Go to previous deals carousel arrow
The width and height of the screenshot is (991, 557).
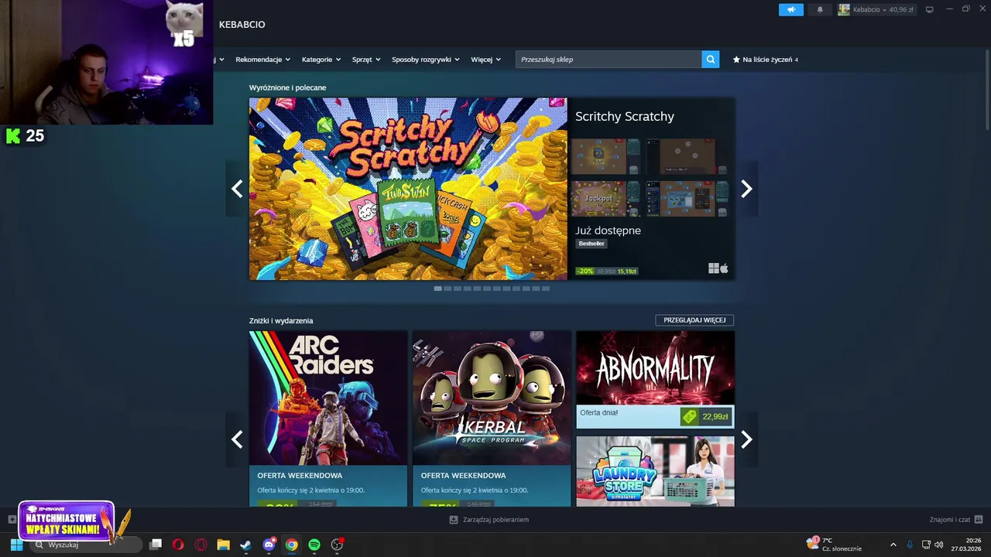click(237, 439)
